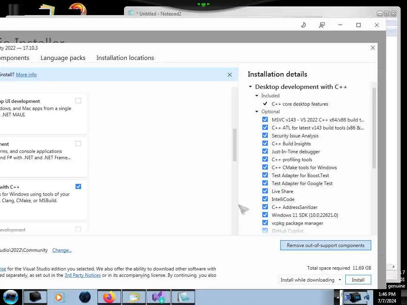Collapse the Included section
Screen dimensions: 407x305
click(x=257, y=96)
